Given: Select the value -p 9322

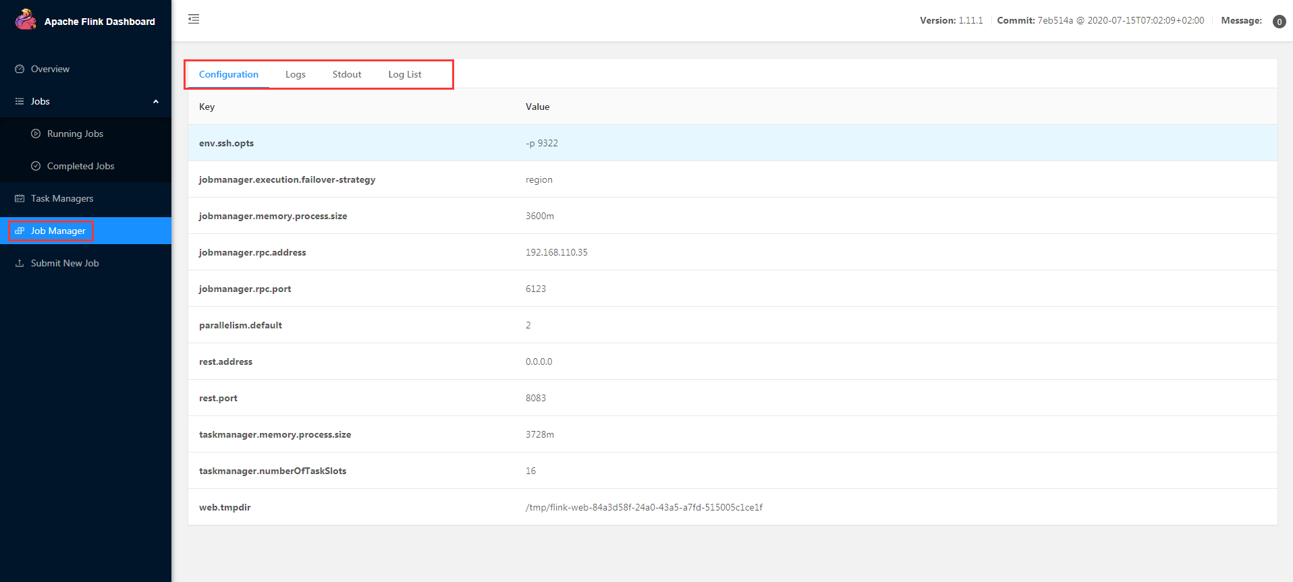Looking at the screenshot, I should pos(542,143).
